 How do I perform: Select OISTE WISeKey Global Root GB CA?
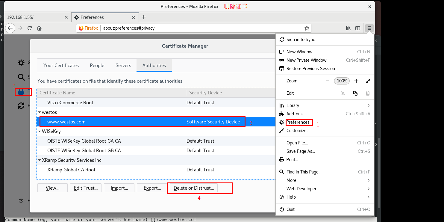point(156,150)
